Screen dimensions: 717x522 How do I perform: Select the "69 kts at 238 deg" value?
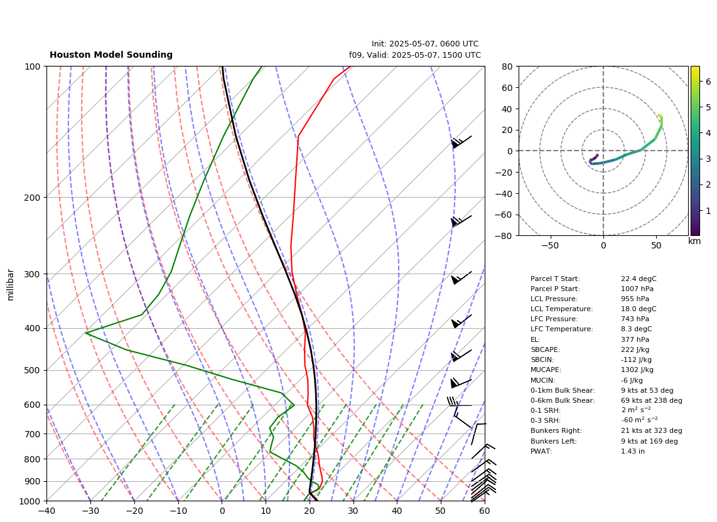click(x=652, y=400)
